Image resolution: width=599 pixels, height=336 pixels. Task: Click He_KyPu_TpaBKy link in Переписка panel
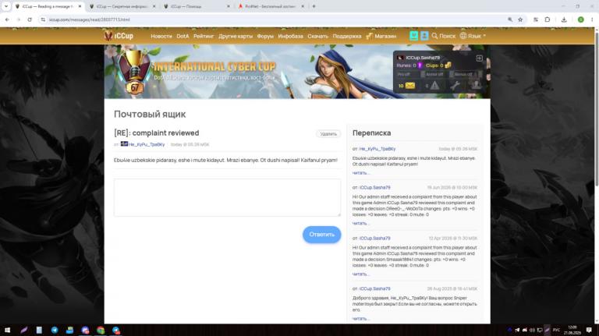(377, 149)
